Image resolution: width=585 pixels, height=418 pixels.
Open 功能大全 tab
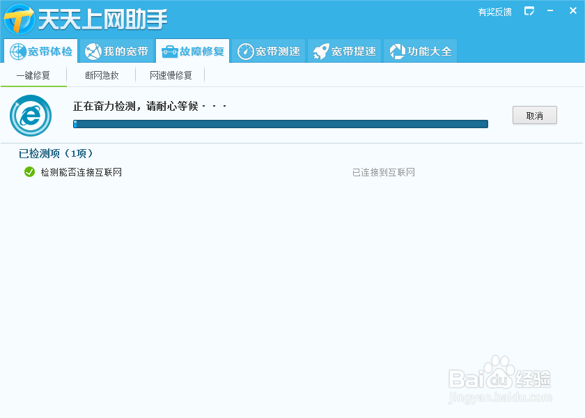pos(421,51)
